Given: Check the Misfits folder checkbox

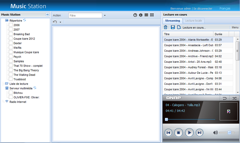Looking at the screenshot, I should (10, 47).
